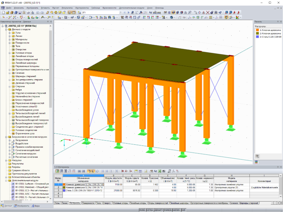Image resolution: width=283 pixels, height=212 pixels.
Task: Toggle ФИКС in the status bar
Action: tap(142, 210)
